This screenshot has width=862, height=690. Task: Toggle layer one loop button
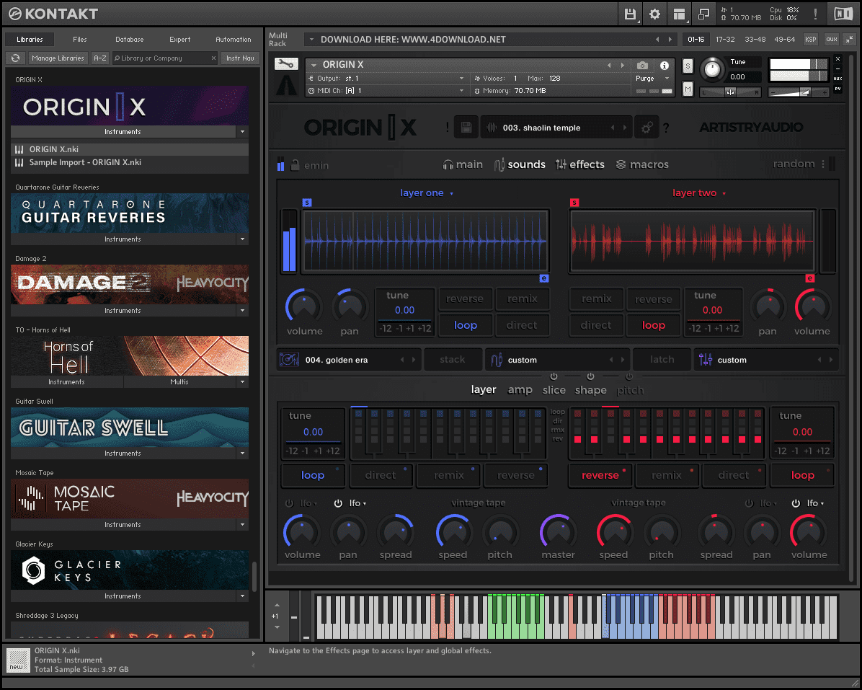pos(465,325)
